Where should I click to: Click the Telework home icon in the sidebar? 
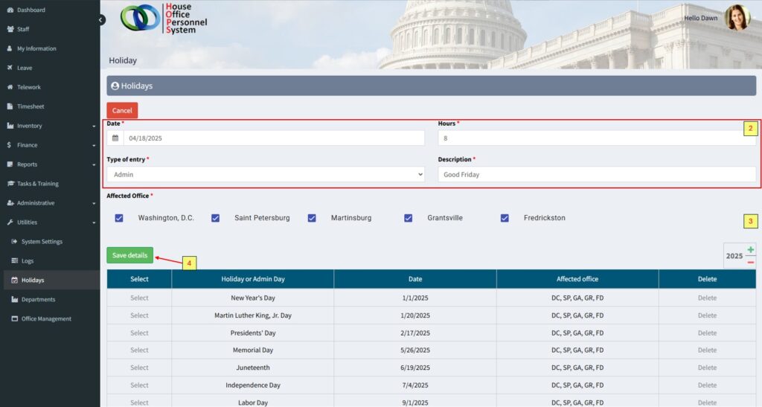pyautogui.click(x=10, y=87)
